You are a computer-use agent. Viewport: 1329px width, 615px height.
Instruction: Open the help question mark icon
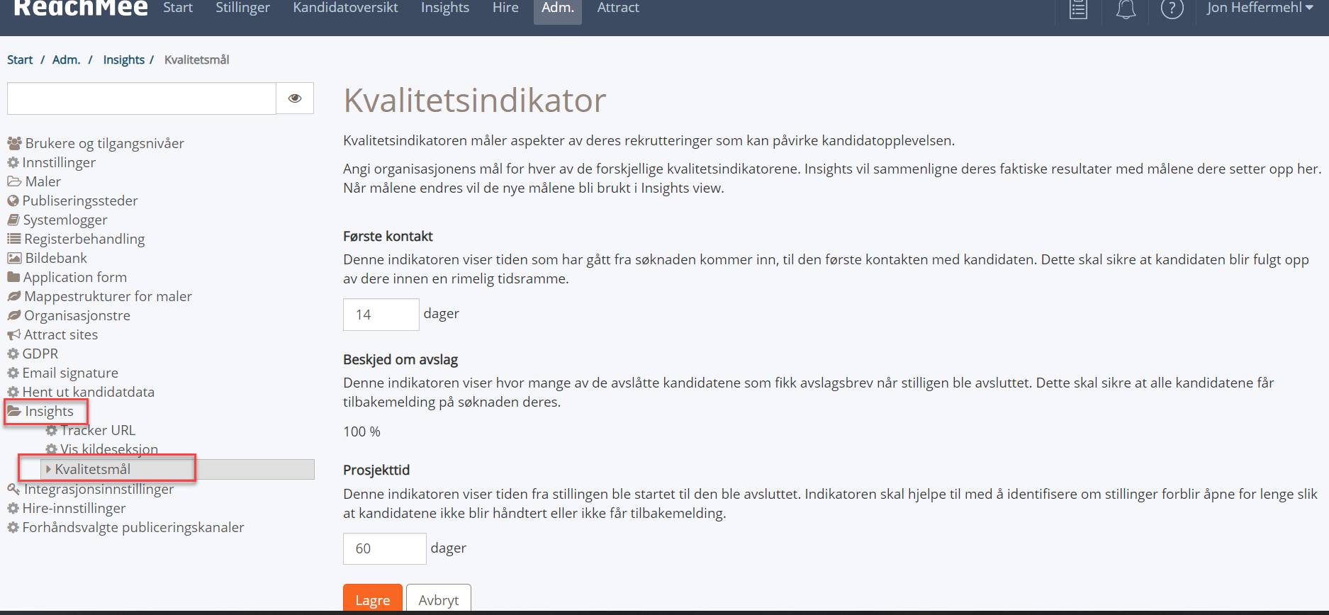pos(1172,9)
